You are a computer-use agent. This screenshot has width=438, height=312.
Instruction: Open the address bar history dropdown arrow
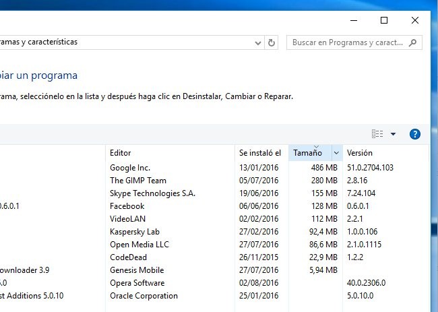pos(258,43)
